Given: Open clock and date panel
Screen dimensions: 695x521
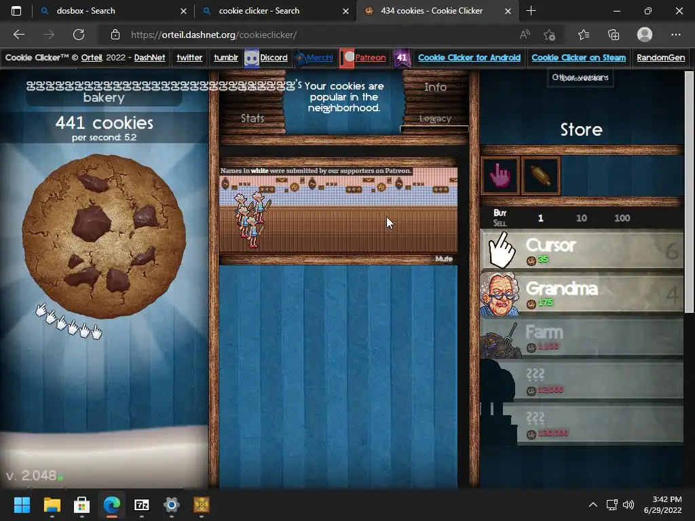Looking at the screenshot, I should point(662,505).
